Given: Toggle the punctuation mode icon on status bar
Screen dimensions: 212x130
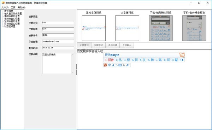Looking at the screenshot, I should click(116, 65).
